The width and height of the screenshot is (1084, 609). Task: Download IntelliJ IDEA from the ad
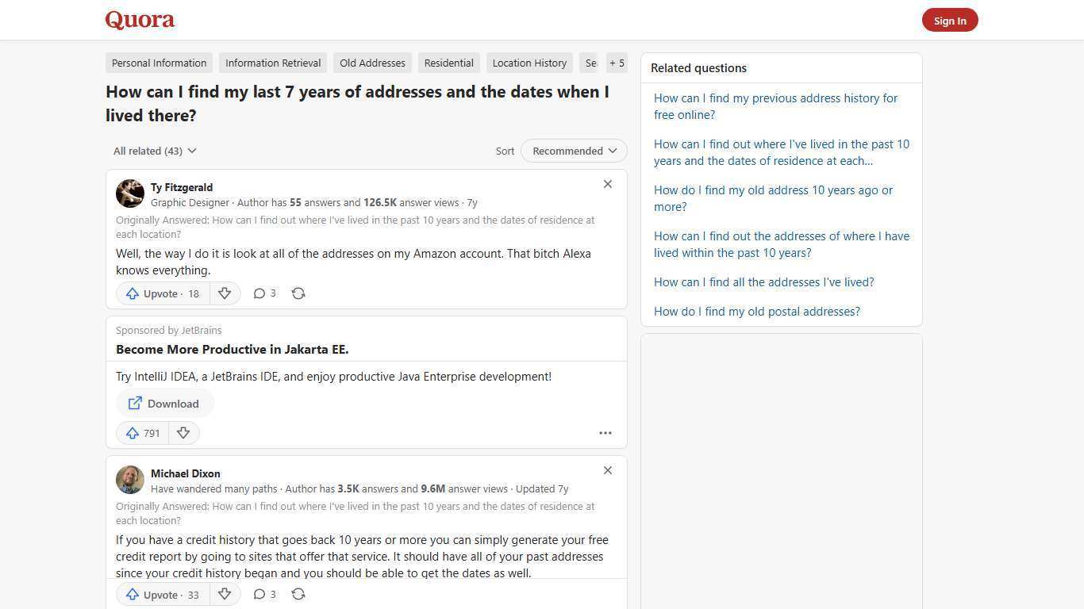click(164, 404)
